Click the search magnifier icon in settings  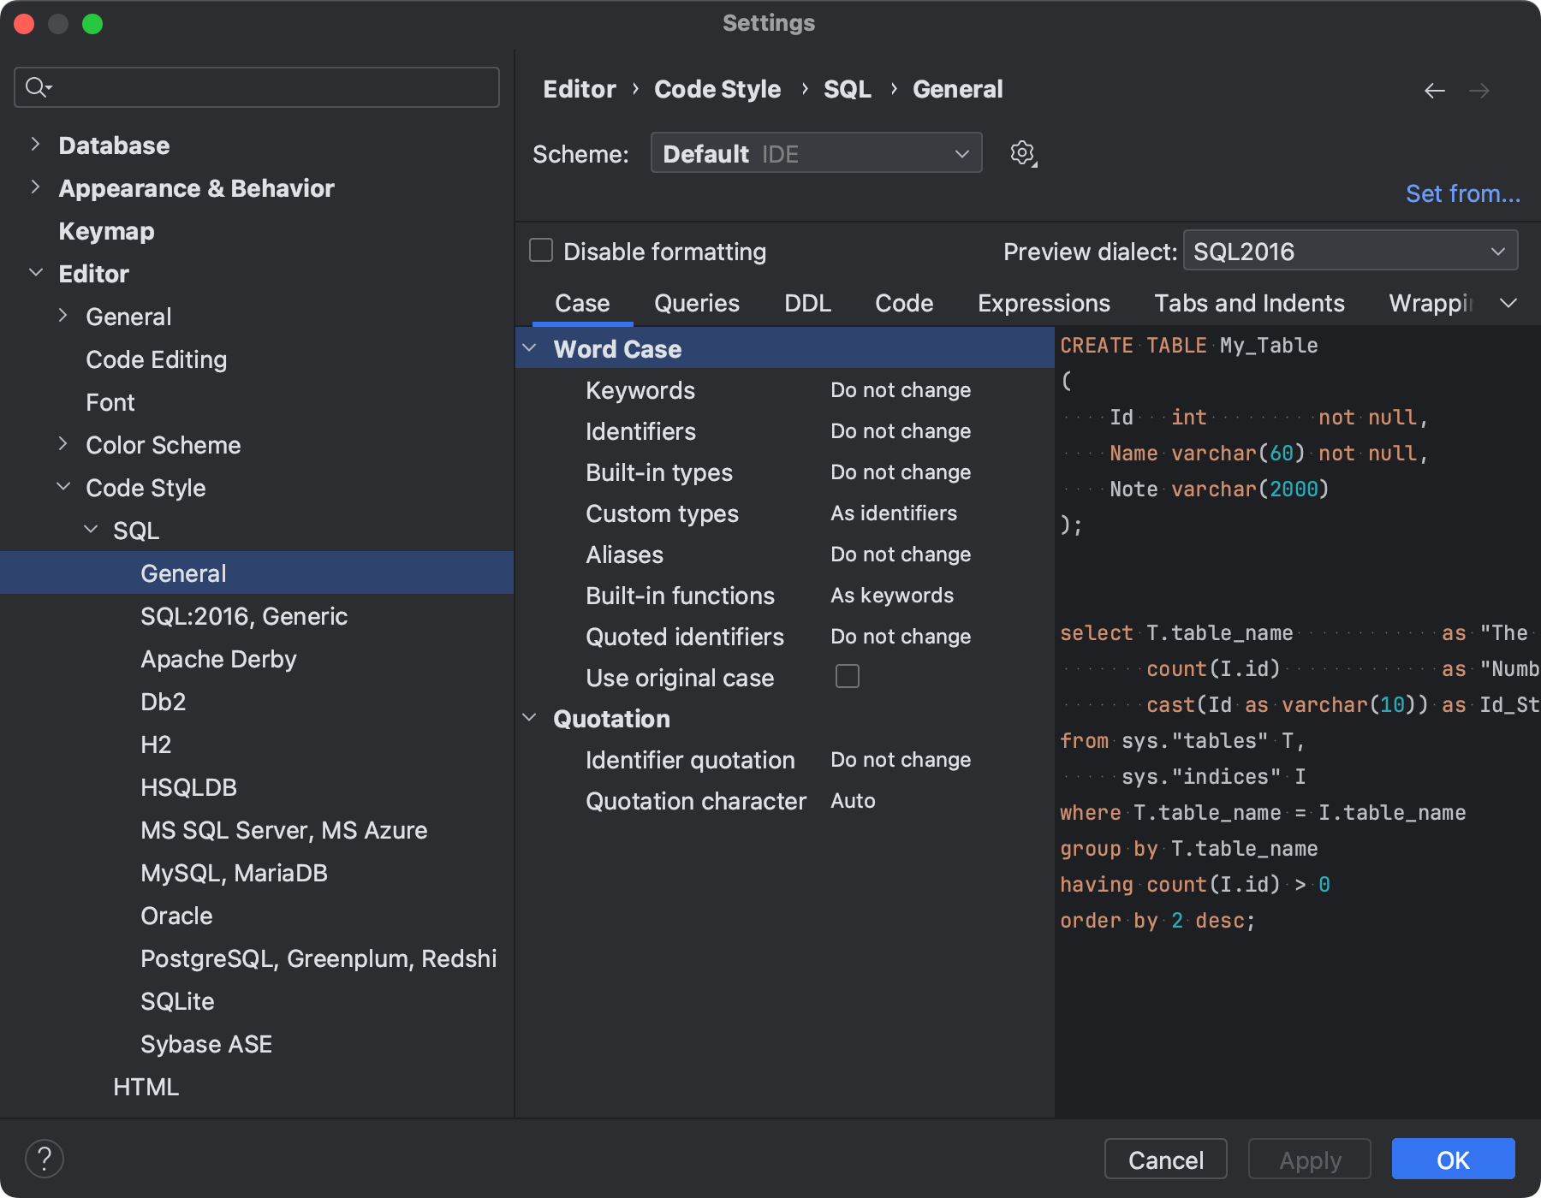click(x=35, y=86)
